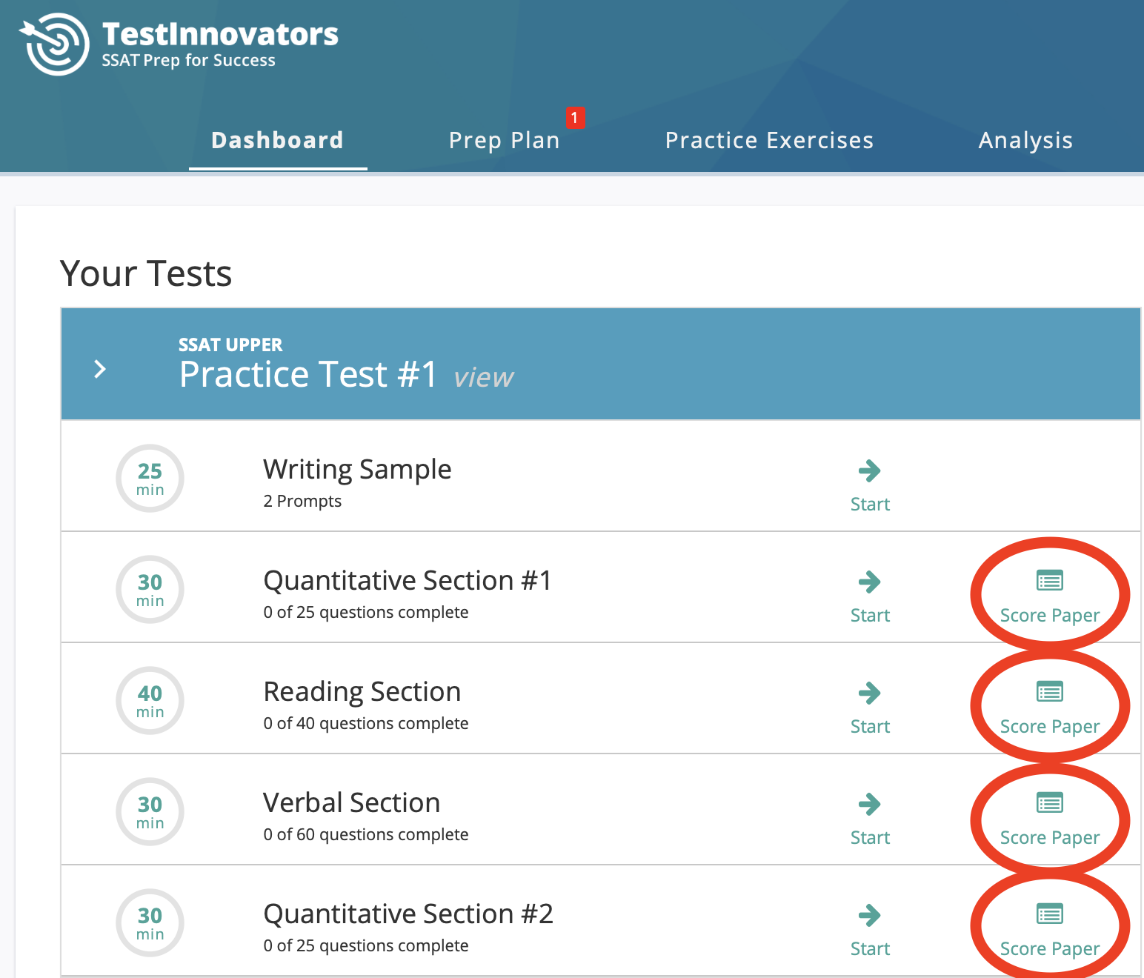Open Score Paper icon for Quantitative Section #1
The image size is (1144, 978).
coord(1049,582)
